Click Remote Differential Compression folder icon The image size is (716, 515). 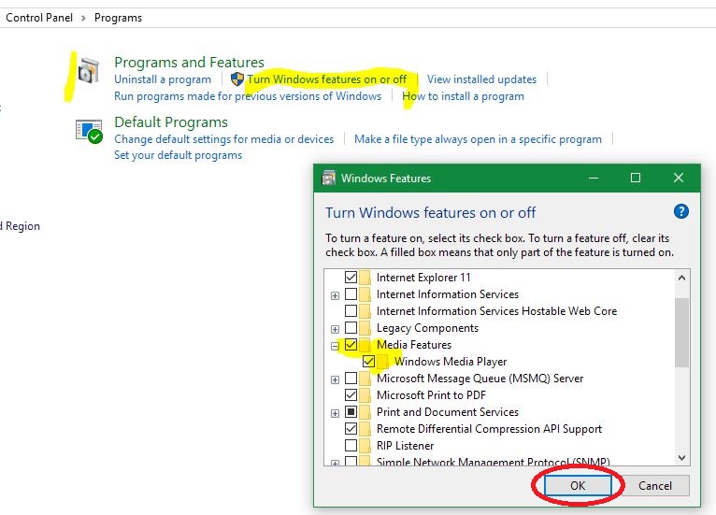[x=365, y=429]
